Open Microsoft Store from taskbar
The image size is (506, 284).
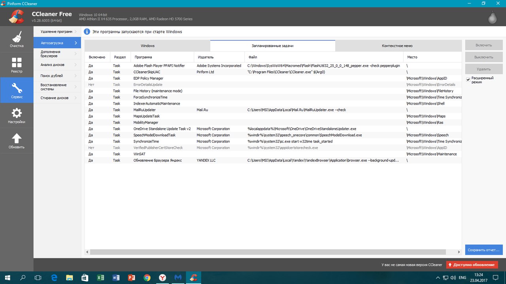tap(85, 278)
